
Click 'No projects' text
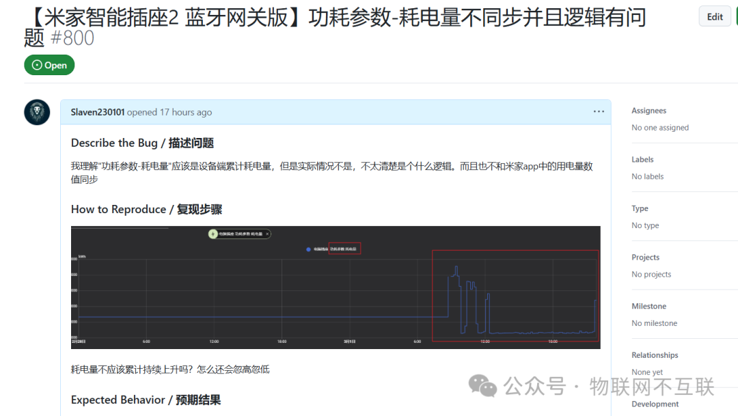651,275
